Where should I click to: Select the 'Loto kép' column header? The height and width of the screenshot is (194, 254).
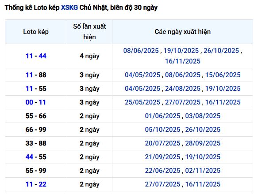point(36,32)
